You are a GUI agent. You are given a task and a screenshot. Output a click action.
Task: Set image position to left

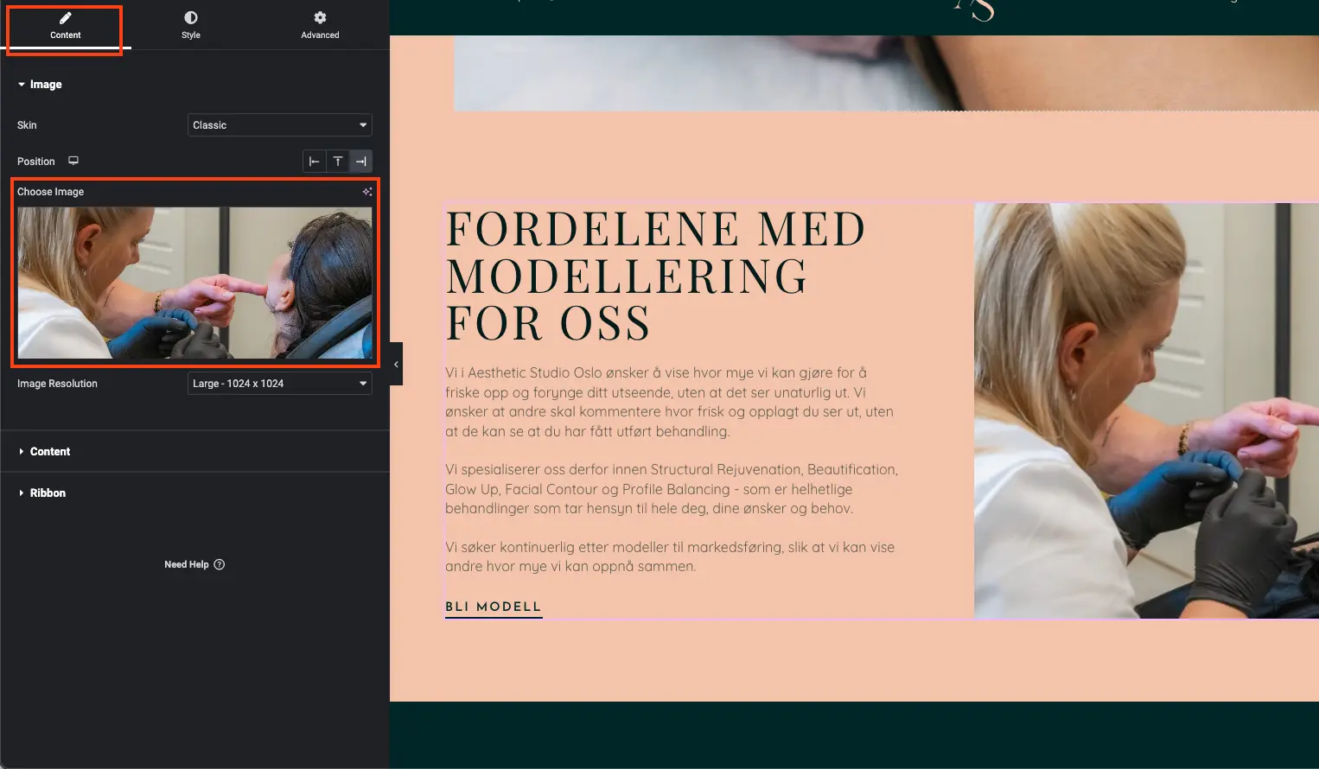point(315,162)
